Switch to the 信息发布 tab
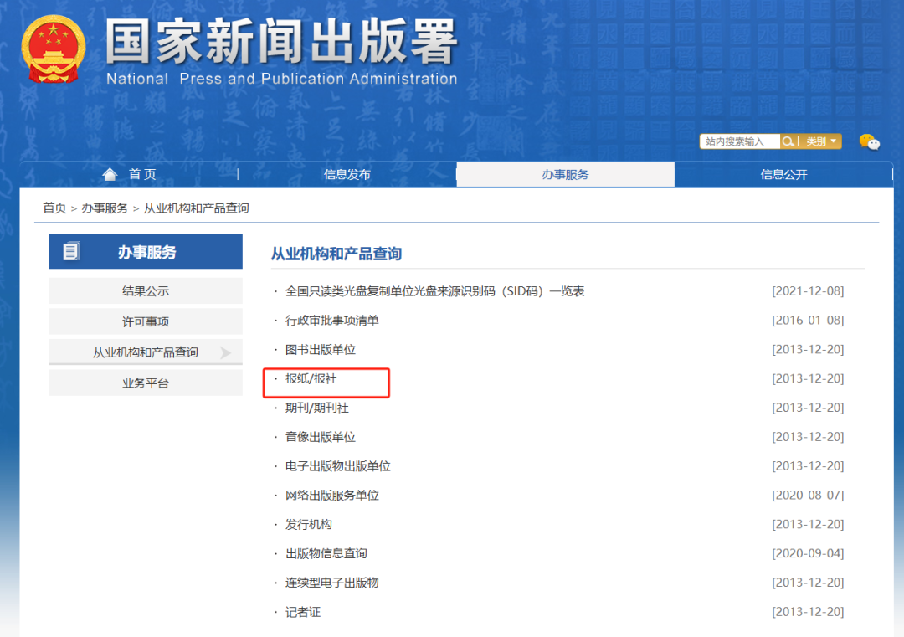 click(x=347, y=173)
